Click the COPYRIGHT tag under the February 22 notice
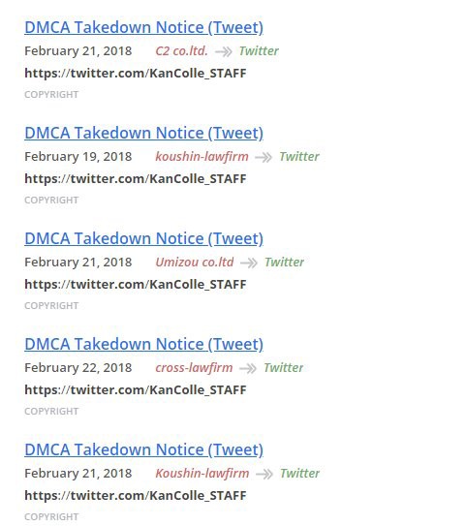Image resolution: width=465 pixels, height=526 pixels. point(51,412)
